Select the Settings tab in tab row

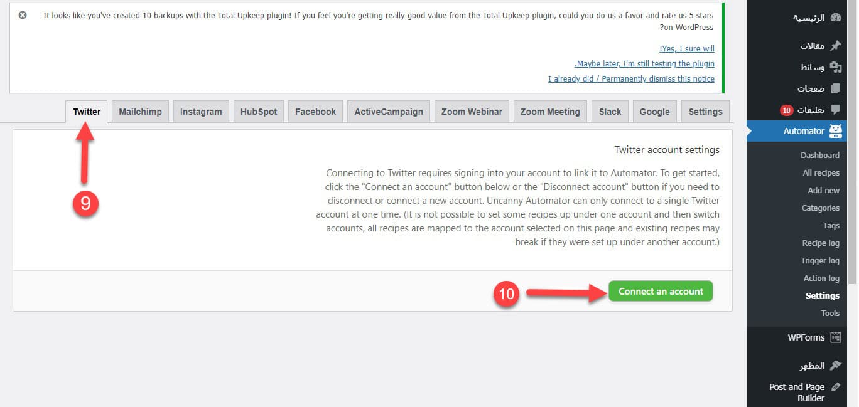[x=706, y=112]
